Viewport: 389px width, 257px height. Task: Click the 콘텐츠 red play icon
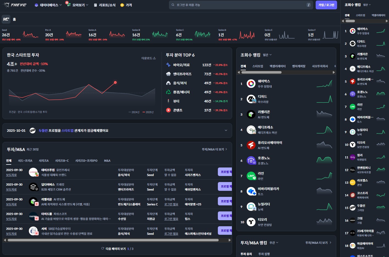click(x=168, y=110)
